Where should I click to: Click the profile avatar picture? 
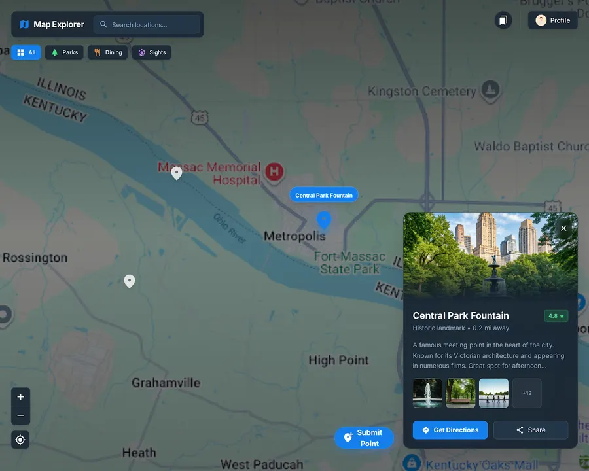(x=541, y=20)
